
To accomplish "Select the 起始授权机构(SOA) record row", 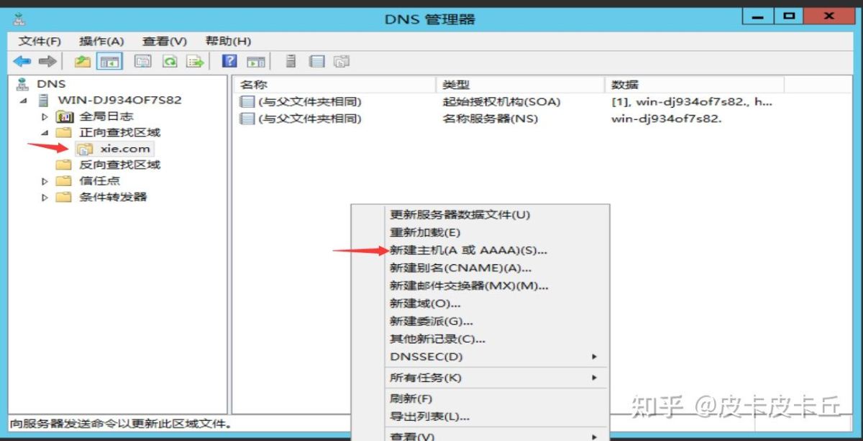I will tap(501, 102).
